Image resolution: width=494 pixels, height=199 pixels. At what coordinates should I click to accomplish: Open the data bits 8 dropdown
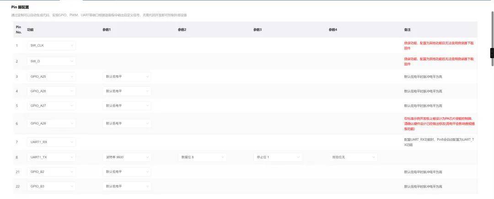coord(202,157)
